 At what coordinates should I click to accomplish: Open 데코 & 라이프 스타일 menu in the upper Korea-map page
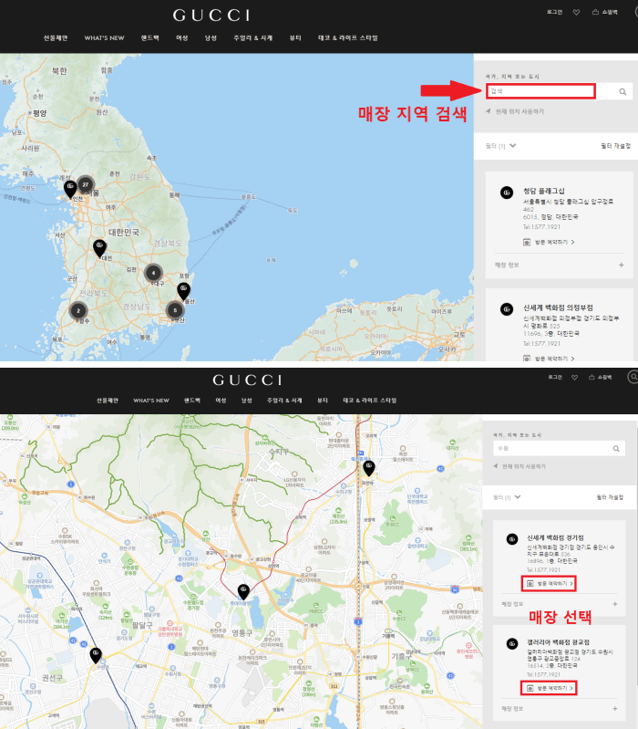coord(348,38)
